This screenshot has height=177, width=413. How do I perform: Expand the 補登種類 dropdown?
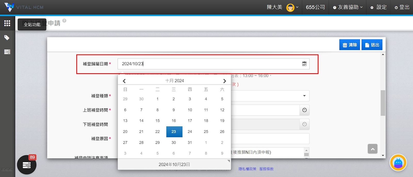coord(304,96)
